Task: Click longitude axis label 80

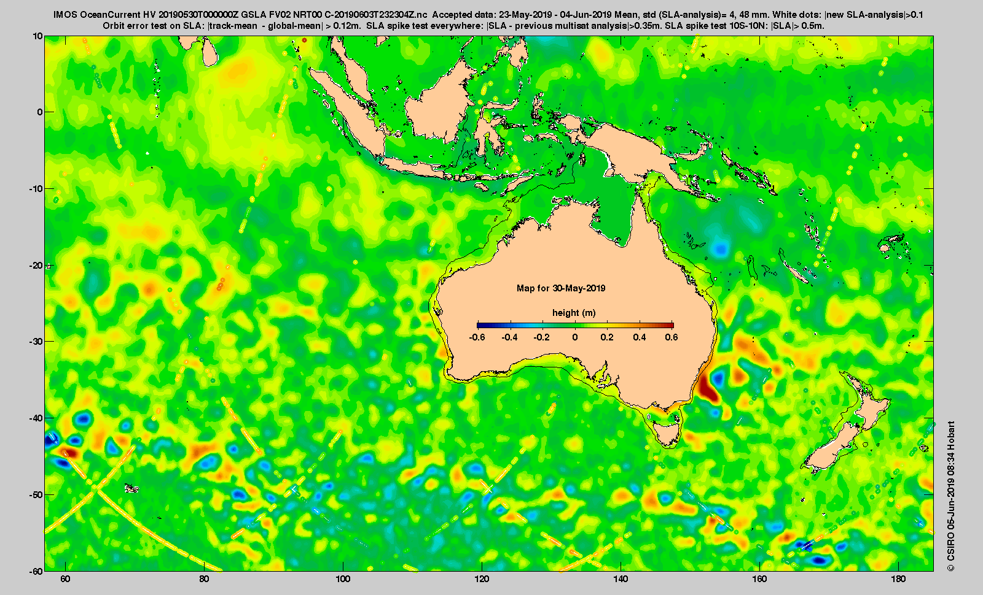Action: (x=204, y=579)
